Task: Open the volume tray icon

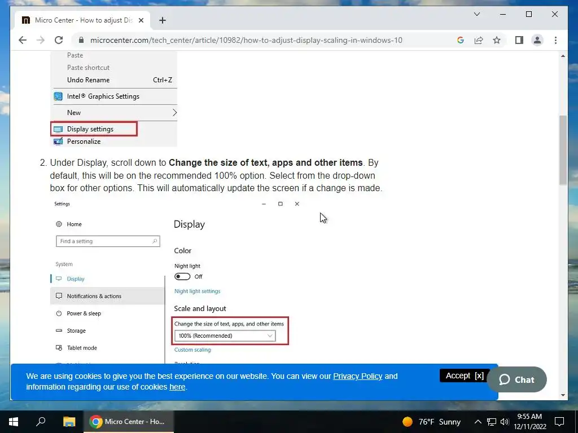Action: pos(505,422)
